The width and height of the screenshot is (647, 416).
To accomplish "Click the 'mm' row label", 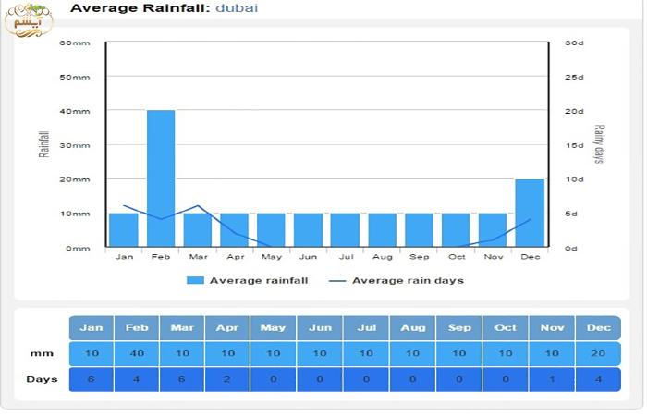I will pyautogui.click(x=42, y=354).
